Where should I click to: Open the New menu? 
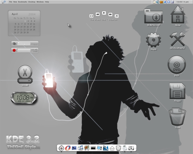point(15,2)
